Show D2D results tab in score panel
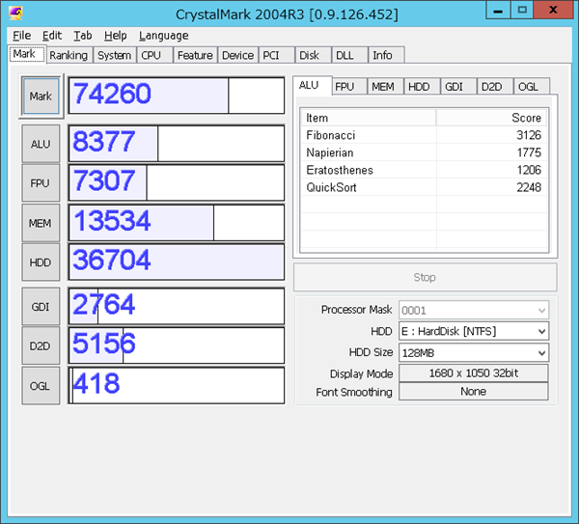This screenshot has height=524, width=579. (x=495, y=87)
